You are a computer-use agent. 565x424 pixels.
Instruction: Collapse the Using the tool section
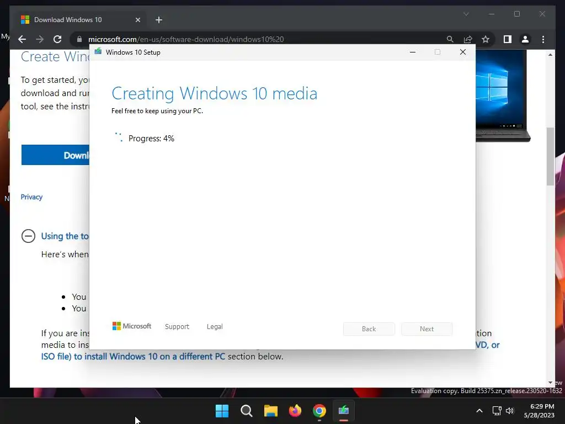[x=29, y=236]
